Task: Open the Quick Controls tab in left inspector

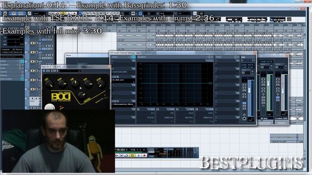Action: click(x=12, y=79)
